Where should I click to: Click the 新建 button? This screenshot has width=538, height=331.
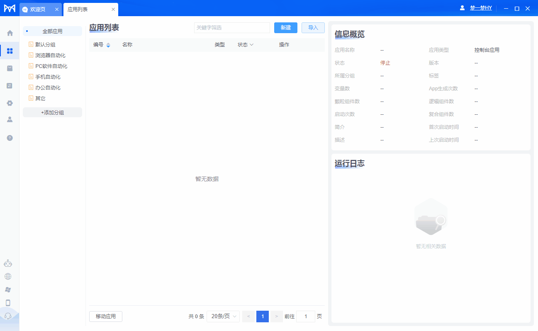pyautogui.click(x=286, y=28)
